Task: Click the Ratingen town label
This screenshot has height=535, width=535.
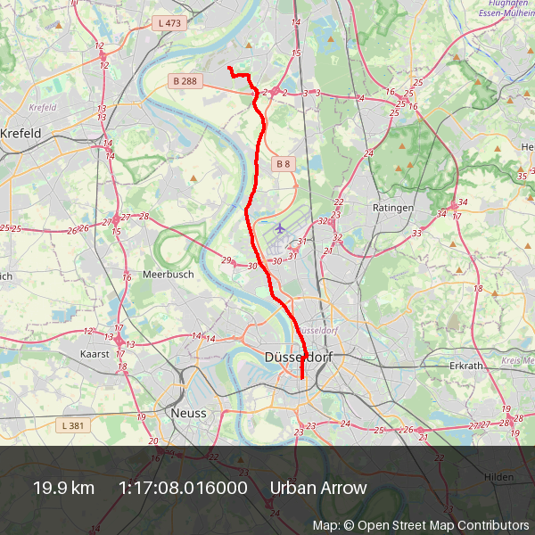Action: click(393, 208)
